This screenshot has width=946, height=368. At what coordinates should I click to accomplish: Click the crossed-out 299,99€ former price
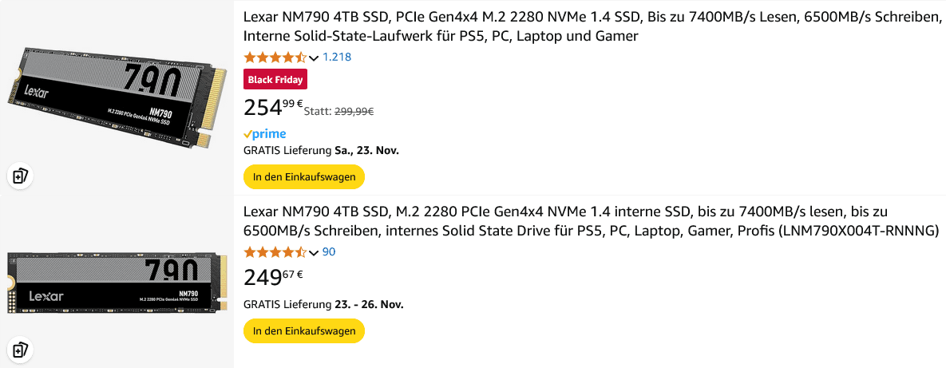coord(354,112)
